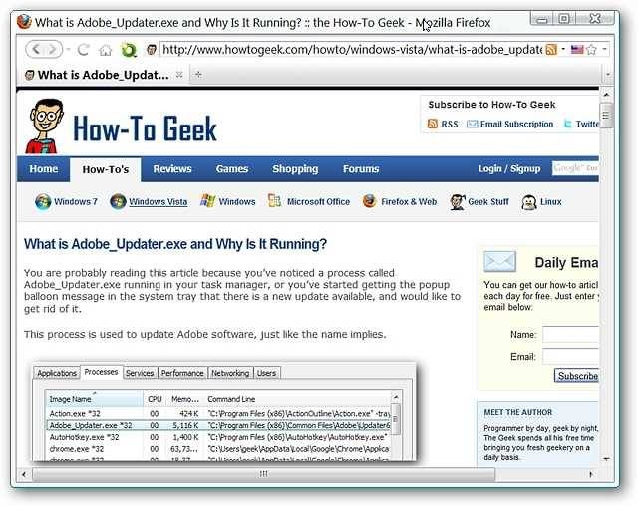Open the Shopping navigation tab
This screenshot has height=506, width=638.
click(295, 169)
